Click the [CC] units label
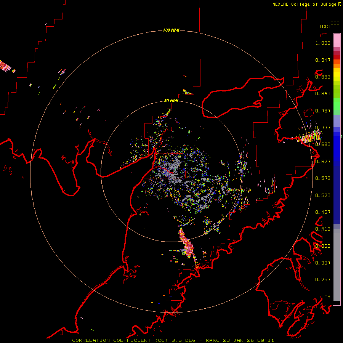Screen dimensions: 343x343 pyautogui.click(x=325, y=26)
